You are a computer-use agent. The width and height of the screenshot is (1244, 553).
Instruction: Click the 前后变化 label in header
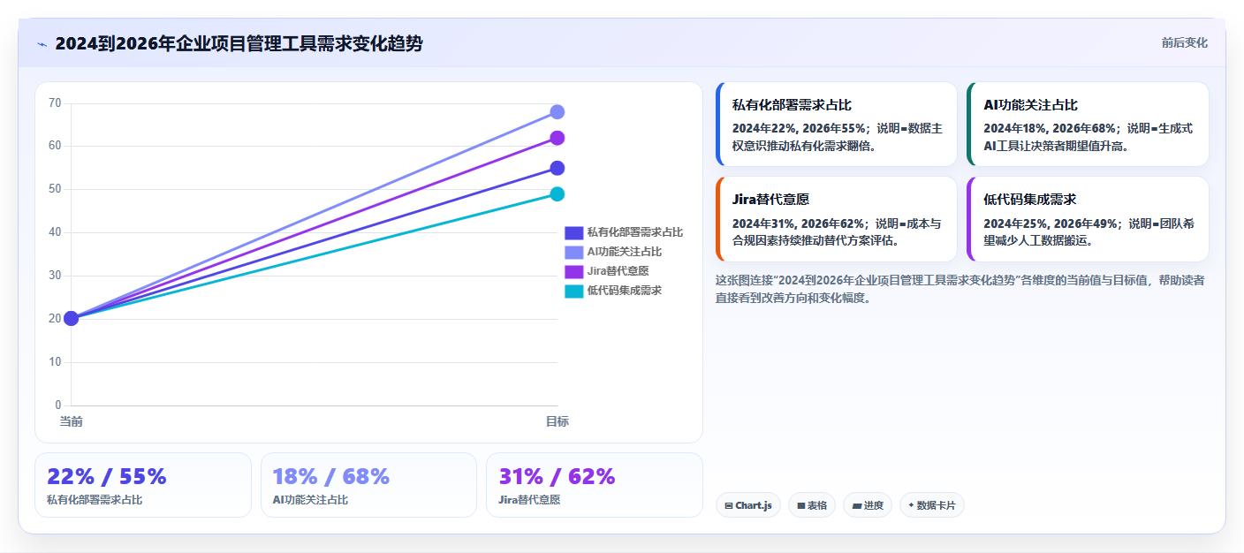1184,42
